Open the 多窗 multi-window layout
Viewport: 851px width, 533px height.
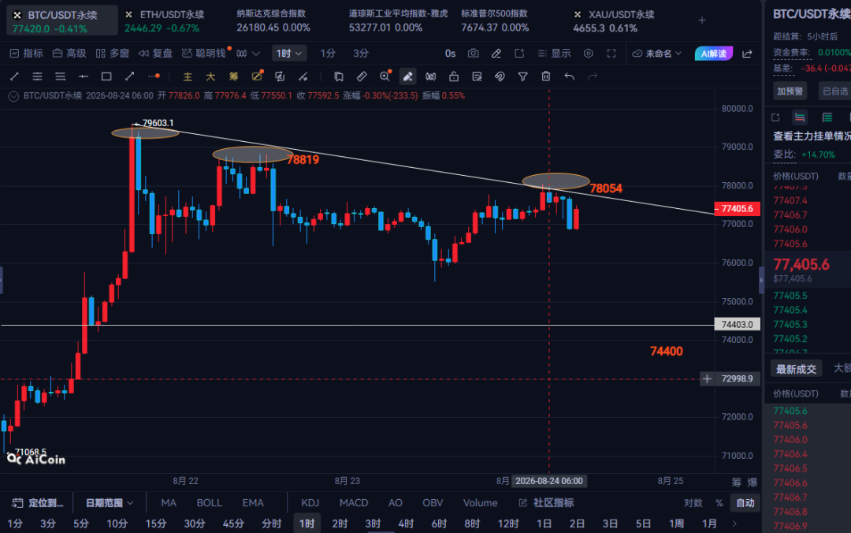(113, 54)
